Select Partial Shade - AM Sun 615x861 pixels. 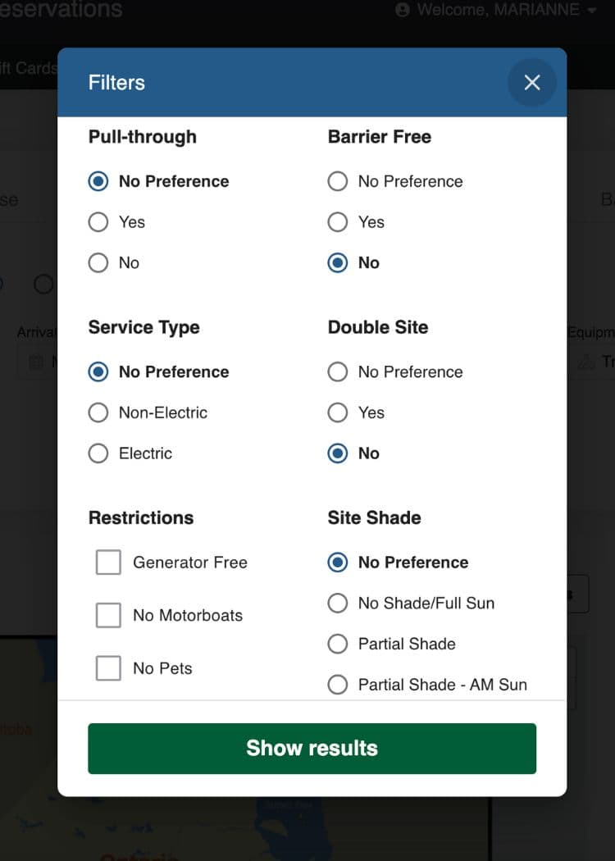338,684
